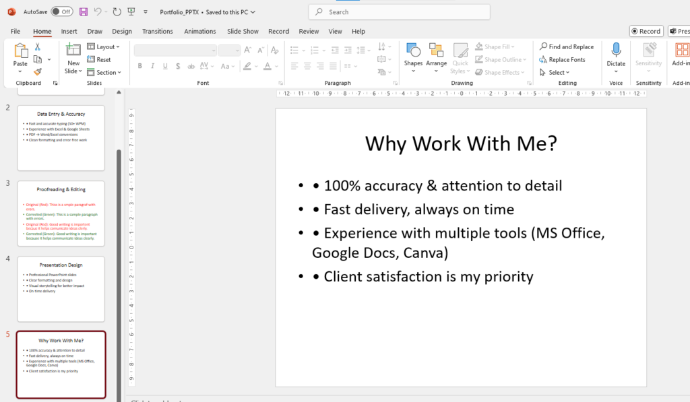Click the bullets list icon
Image resolution: width=690 pixels, height=402 pixels.
point(294,51)
